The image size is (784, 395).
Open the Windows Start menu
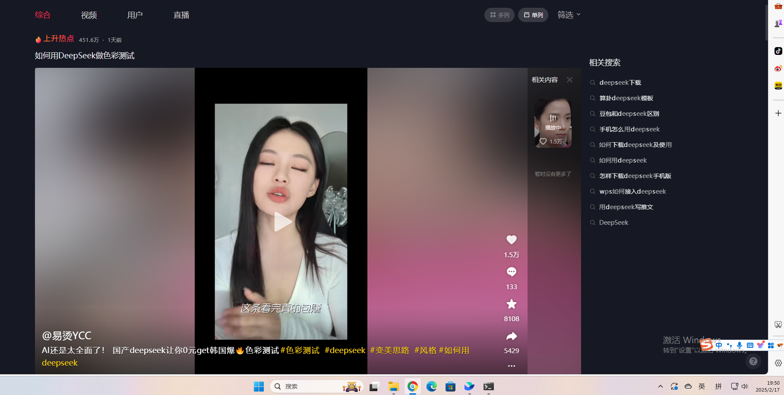[259, 386]
